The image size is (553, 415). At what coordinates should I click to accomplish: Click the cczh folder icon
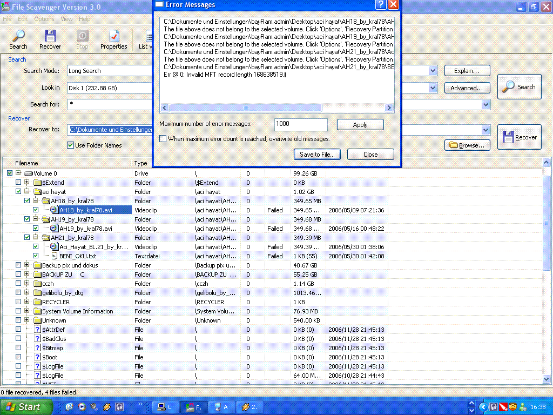click(x=37, y=283)
